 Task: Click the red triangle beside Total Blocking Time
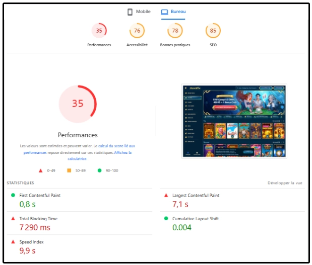pos(13,219)
